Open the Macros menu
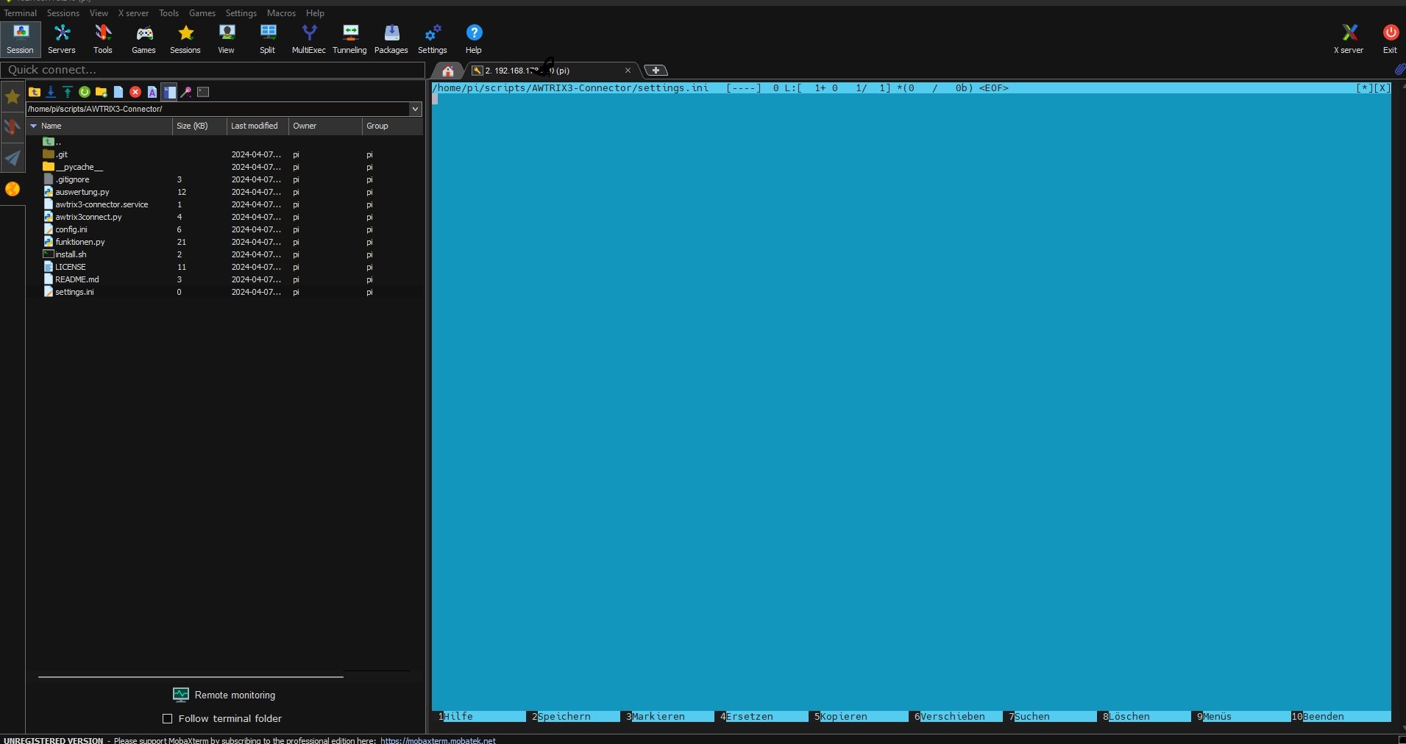The height and width of the screenshot is (744, 1406). coord(281,13)
